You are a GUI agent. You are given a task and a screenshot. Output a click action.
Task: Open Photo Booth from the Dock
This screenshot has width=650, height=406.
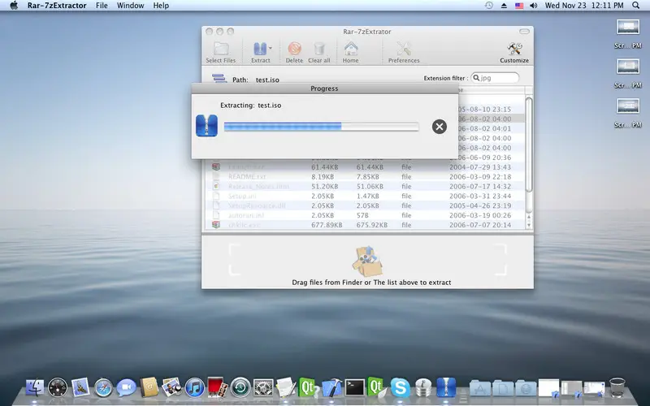click(x=218, y=387)
